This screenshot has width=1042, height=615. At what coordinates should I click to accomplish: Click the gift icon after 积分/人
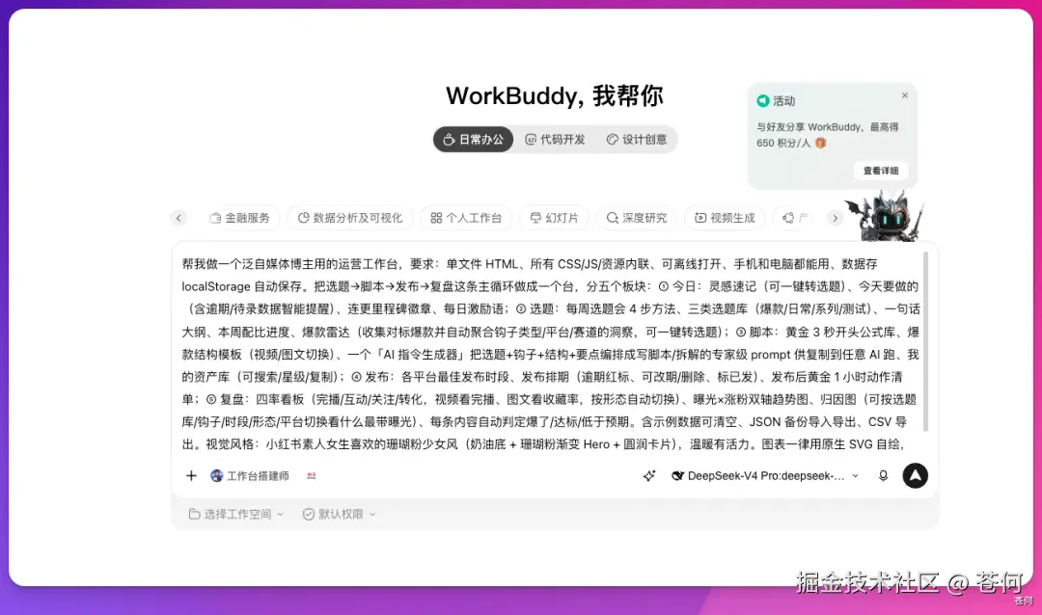click(821, 143)
